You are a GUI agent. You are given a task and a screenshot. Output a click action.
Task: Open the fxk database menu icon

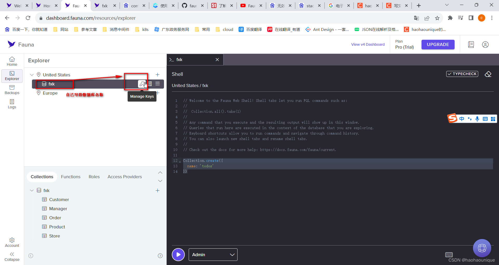click(157, 84)
